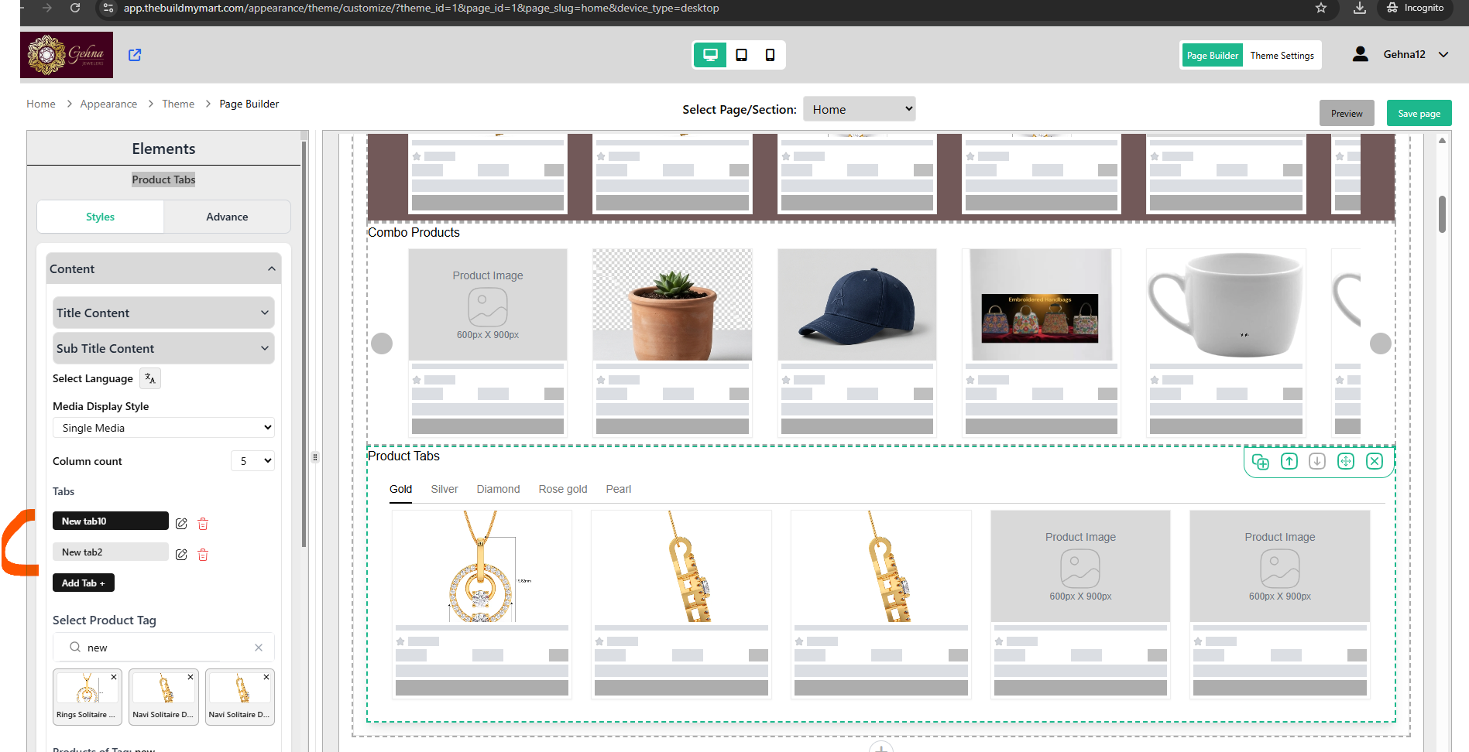Viewport: 1469px width, 752px height.
Task: Select the Silver product tab
Action: click(444, 489)
